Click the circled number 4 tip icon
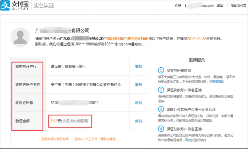Screen dimensions: 248x149 [x=161, y=128]
